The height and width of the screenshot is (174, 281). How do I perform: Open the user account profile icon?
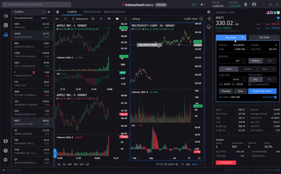click(254, 5)
